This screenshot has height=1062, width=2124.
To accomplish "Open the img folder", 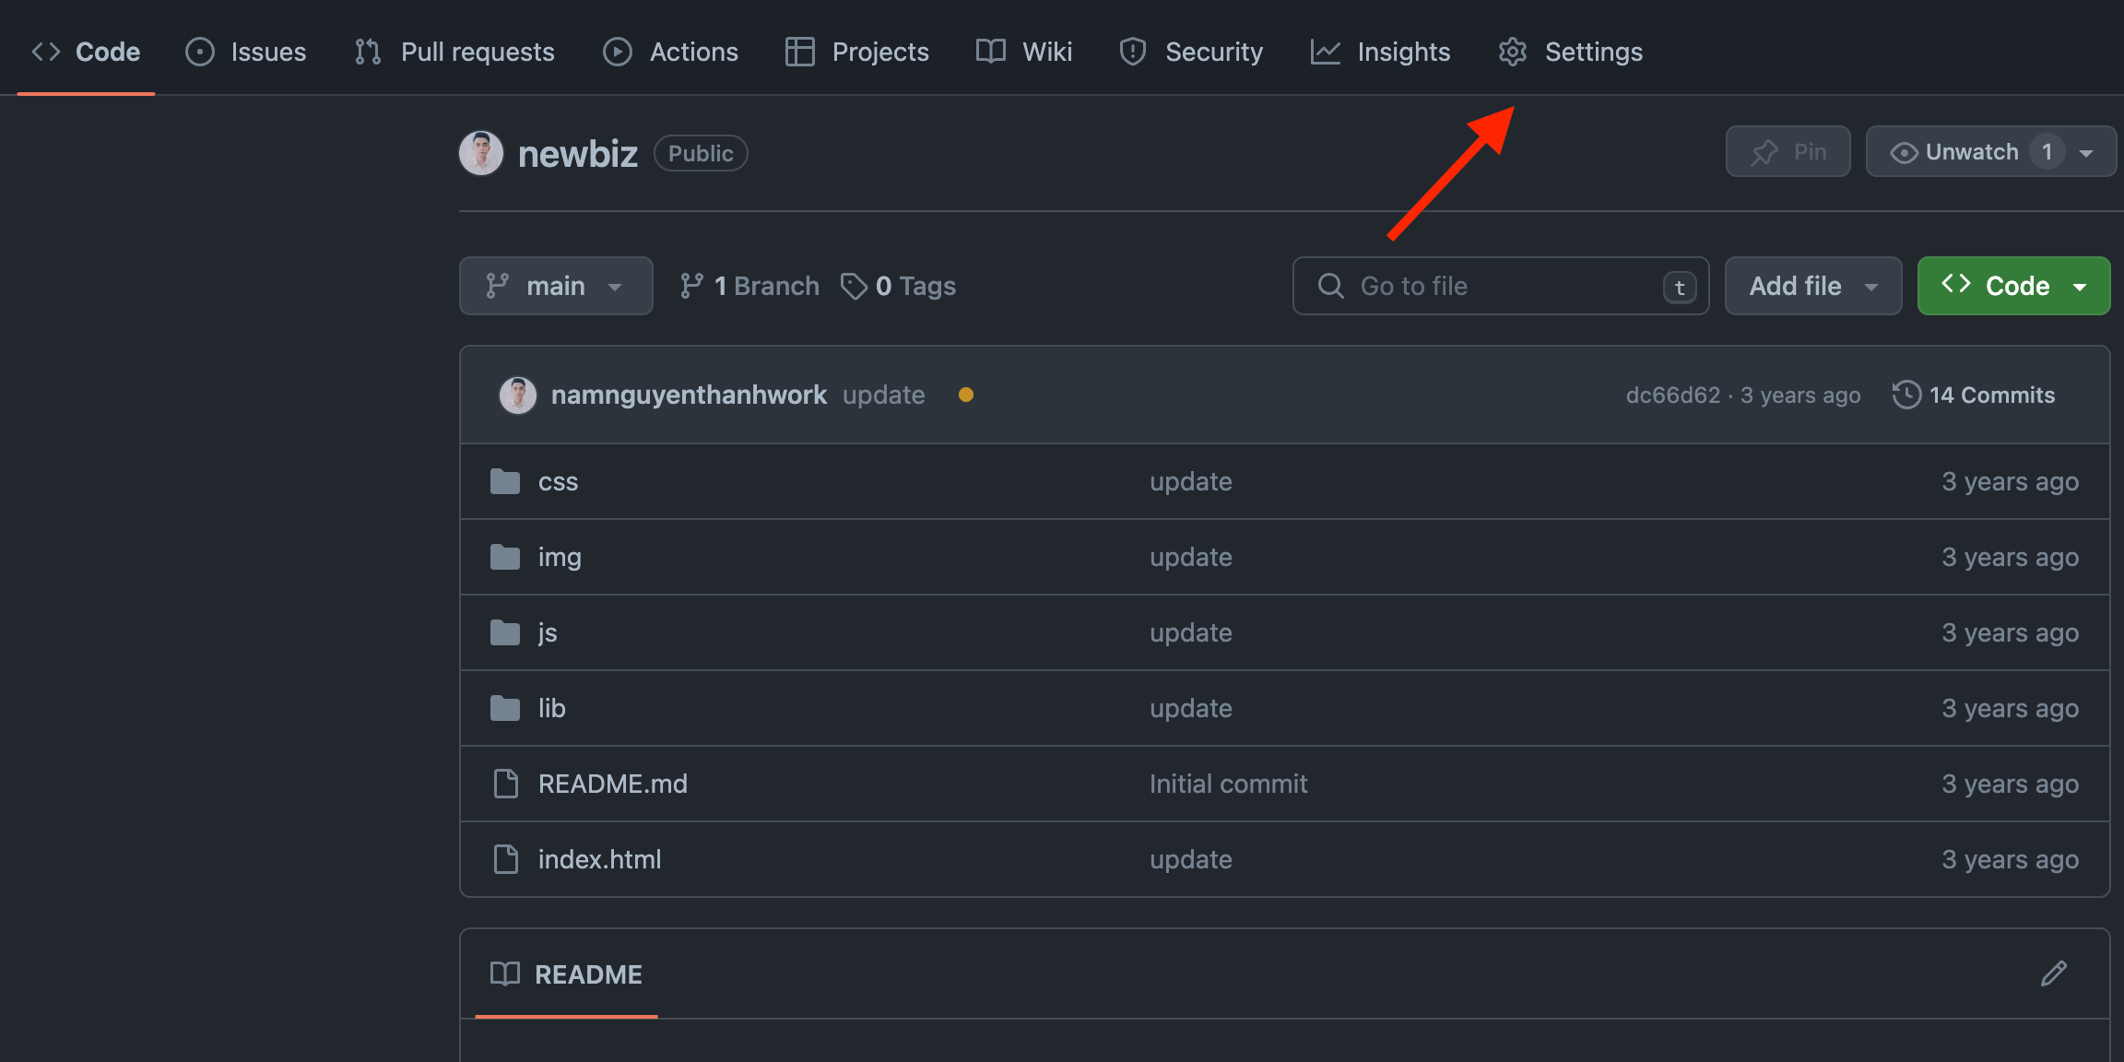I will click(x=560, y=557).
